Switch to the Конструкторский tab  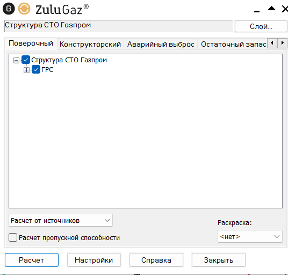click(x=90, y=44)
